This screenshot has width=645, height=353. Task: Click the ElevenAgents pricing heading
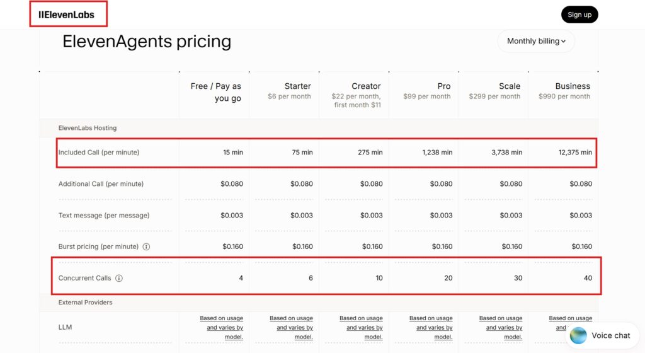[x=147, y=42]
